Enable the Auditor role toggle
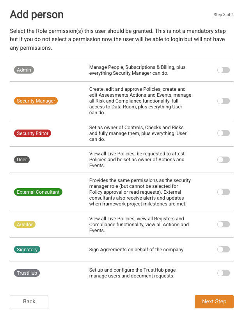Screen dimensions: 245x317 pyautogui.click(x=223, y=224)
